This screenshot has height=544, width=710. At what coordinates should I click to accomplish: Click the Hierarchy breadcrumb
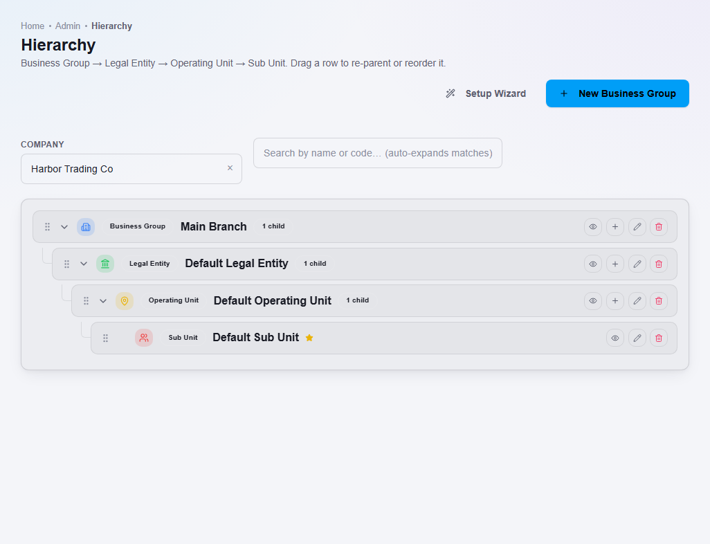point(112,26)
